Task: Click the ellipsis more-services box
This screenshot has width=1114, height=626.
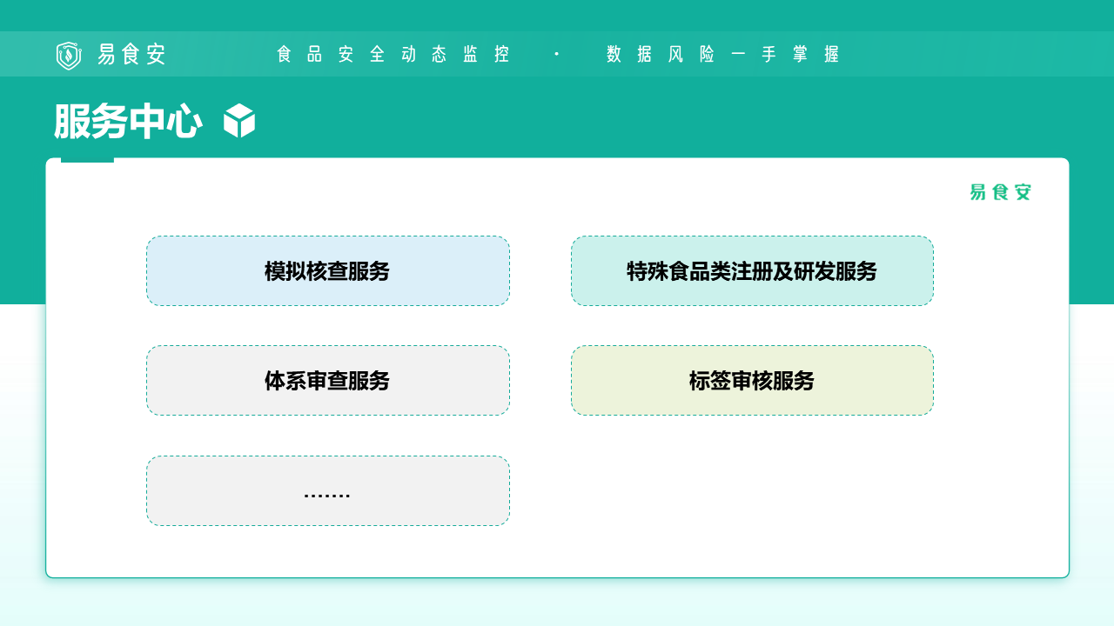Action: [327, 491]
